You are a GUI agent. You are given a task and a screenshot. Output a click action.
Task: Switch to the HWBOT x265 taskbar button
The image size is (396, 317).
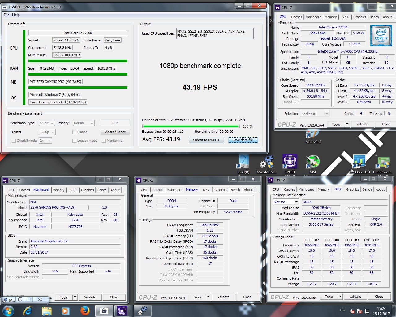[x=104, y=310]
